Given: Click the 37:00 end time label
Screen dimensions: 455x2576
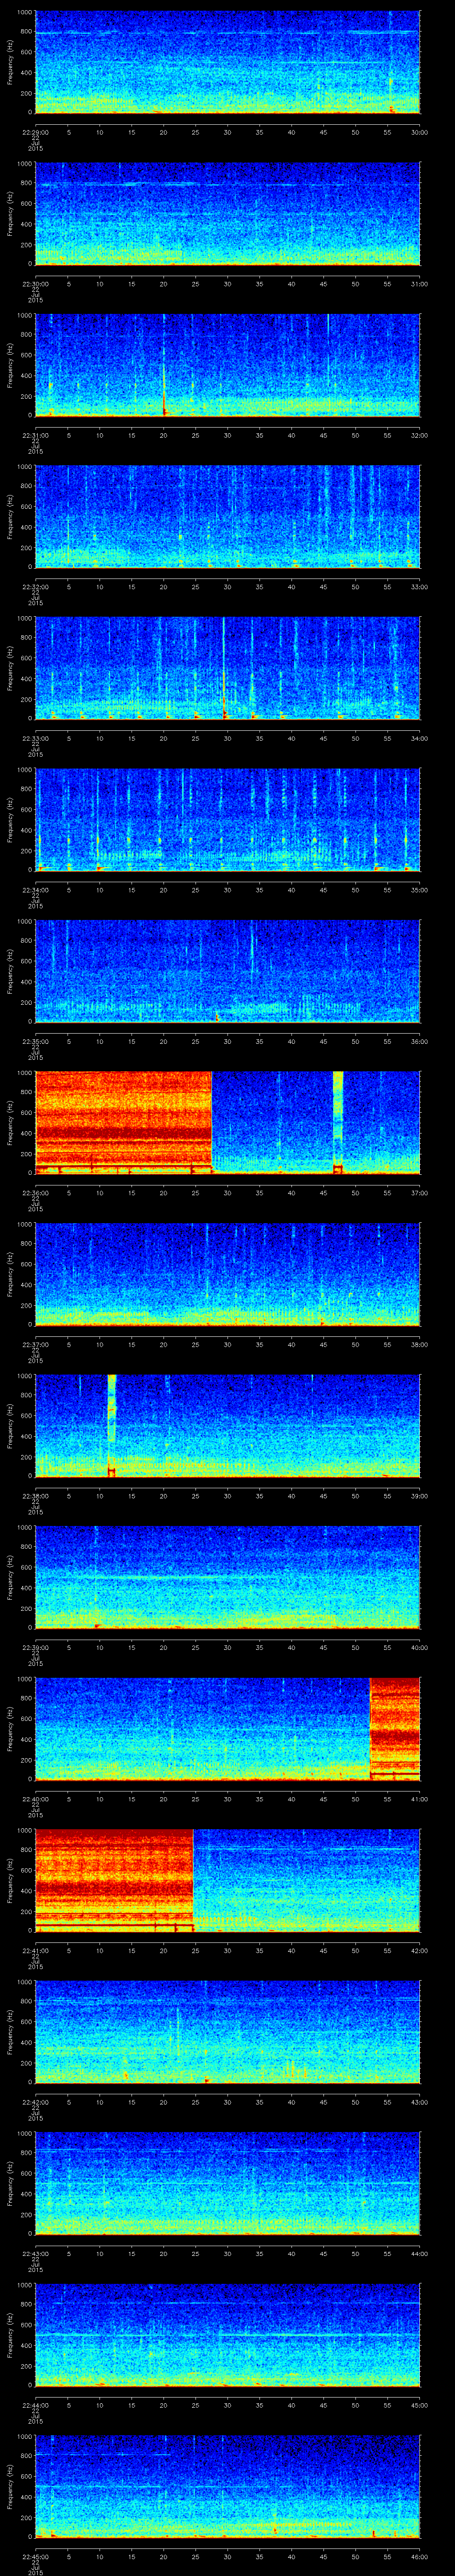Looking at the screenshot, I should tap(419, 1193).
